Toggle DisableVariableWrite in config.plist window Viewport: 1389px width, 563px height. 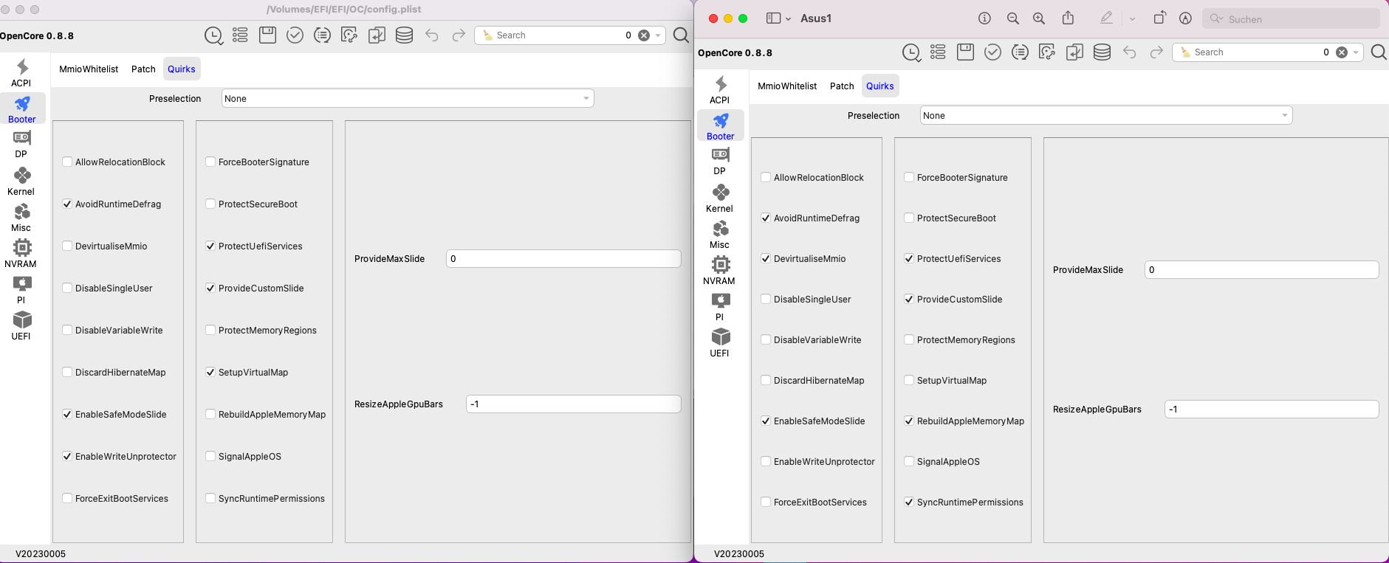[67, 331]
